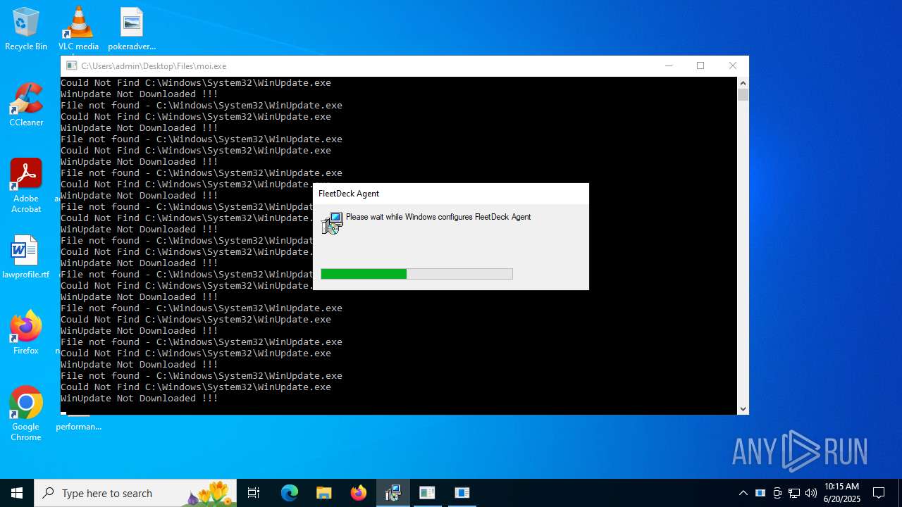Select the pokeradver image file icon
Screen dimensions: 902x507
(132, 28)
